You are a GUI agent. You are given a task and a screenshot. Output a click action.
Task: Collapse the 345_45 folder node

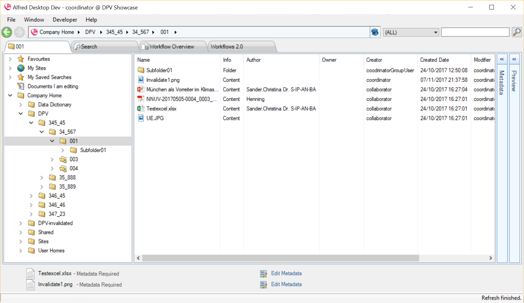pos(31,123)
